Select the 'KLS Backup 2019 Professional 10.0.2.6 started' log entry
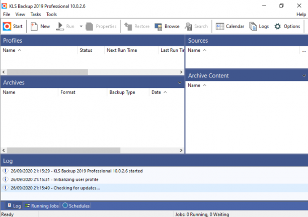 point(154,171)
